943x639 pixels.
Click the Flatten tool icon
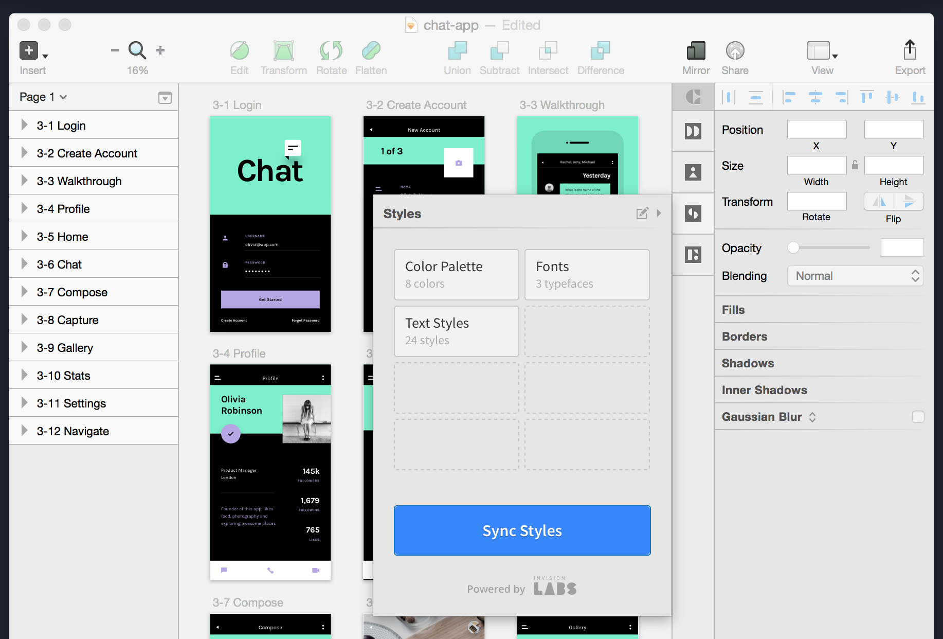pos(371,51)
